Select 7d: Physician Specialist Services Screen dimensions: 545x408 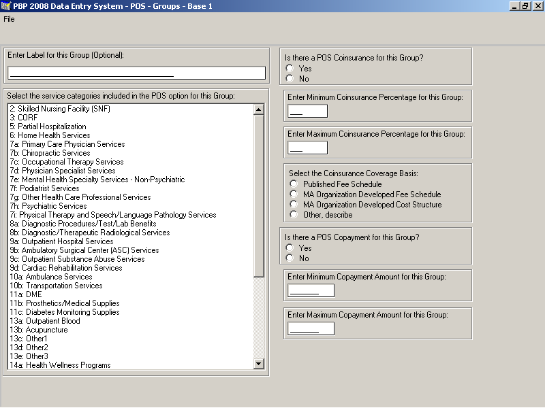tap(131, 171)
